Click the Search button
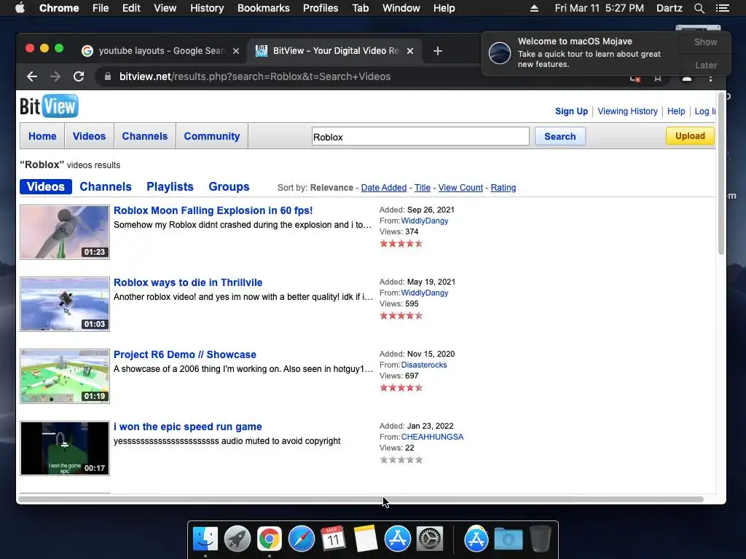The height and width of the screenshot is (559, 746). click(560, 136)
